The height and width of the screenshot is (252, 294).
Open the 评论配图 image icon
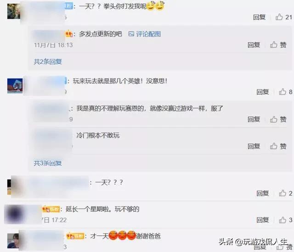(131, 34)
